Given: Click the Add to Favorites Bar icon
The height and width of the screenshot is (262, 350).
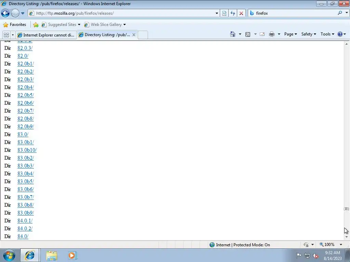Looking at the screenshot, I should pyautogui.click(x=36, y=25).
